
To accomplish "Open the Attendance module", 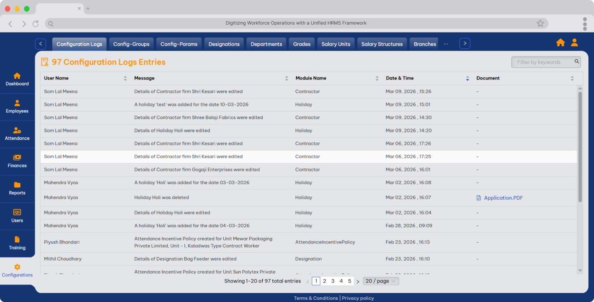I will pyautogui.click(x=17, y=134).
